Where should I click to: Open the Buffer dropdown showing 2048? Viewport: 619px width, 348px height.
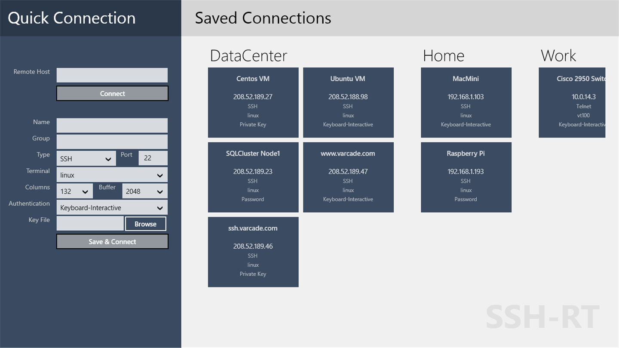pos(144,191)
